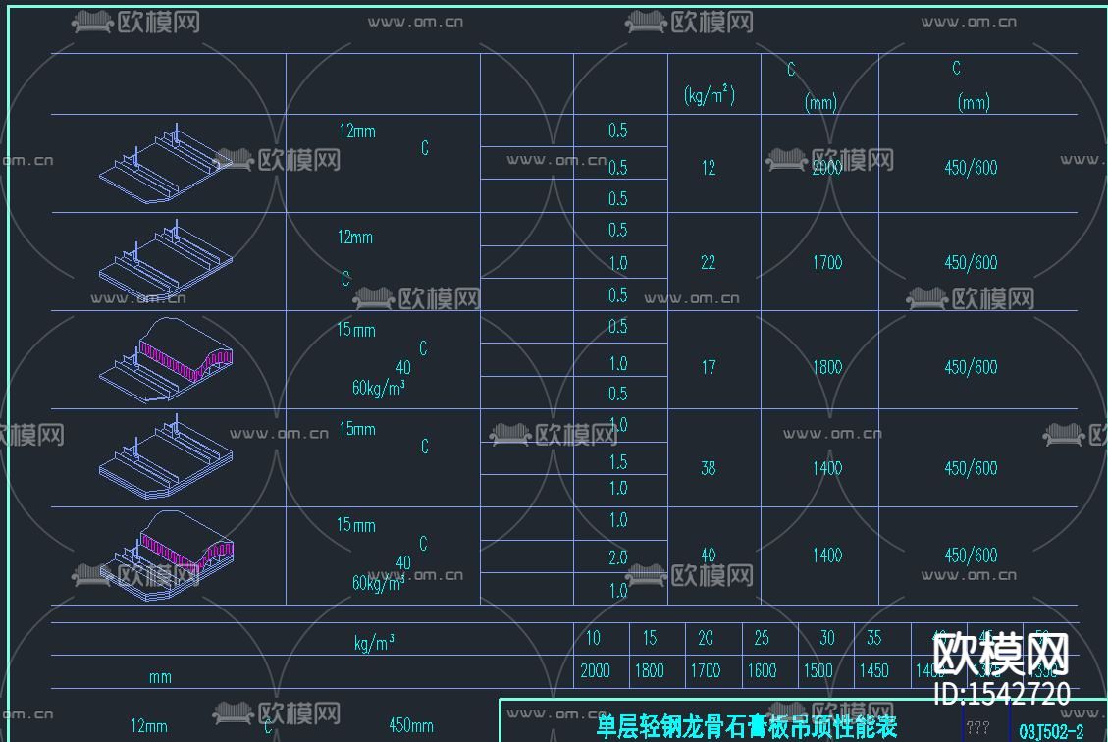Click density value "30" in the lower table

(x=826, y=638)
